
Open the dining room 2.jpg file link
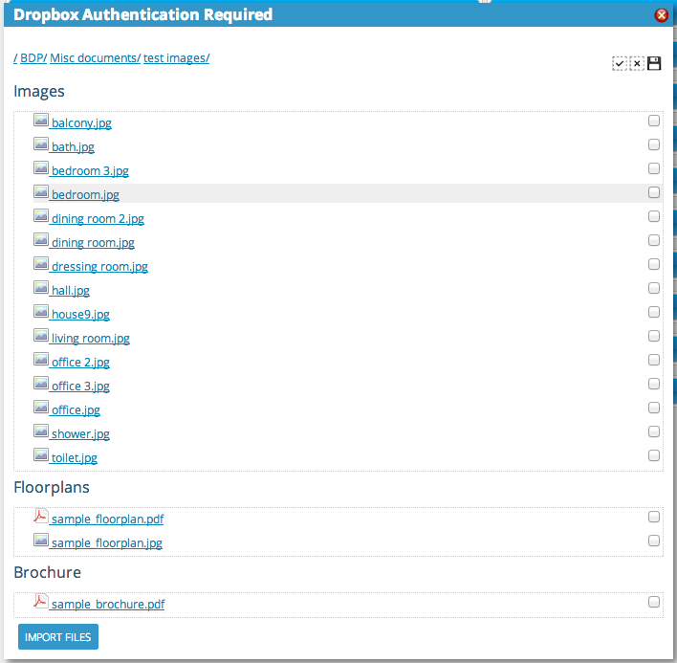pyautogui.click(x=98, y=219)
